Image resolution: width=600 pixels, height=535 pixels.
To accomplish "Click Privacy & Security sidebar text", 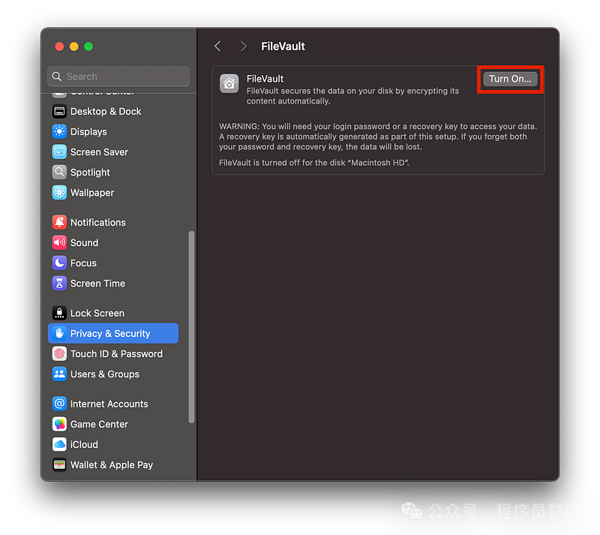I will coord(110,334).
